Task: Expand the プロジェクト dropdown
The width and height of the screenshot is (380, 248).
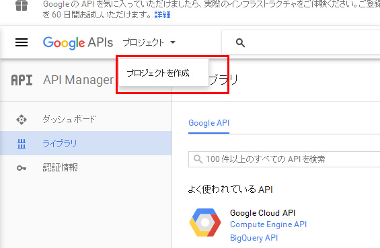Action: [x=149, y=42]
